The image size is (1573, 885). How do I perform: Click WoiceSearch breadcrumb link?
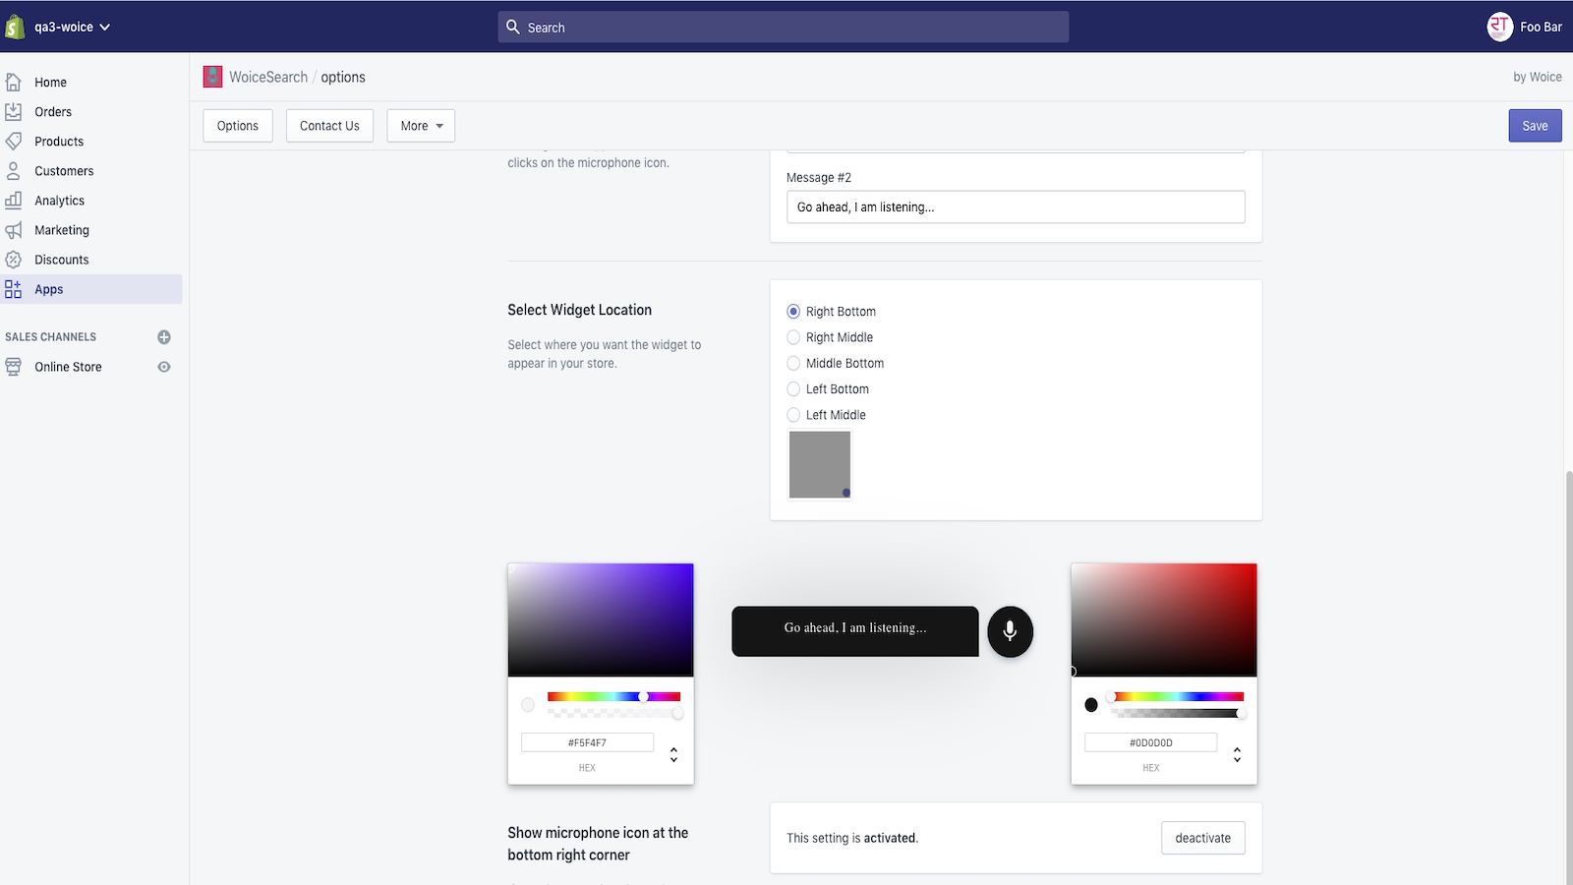coord(268,77)
